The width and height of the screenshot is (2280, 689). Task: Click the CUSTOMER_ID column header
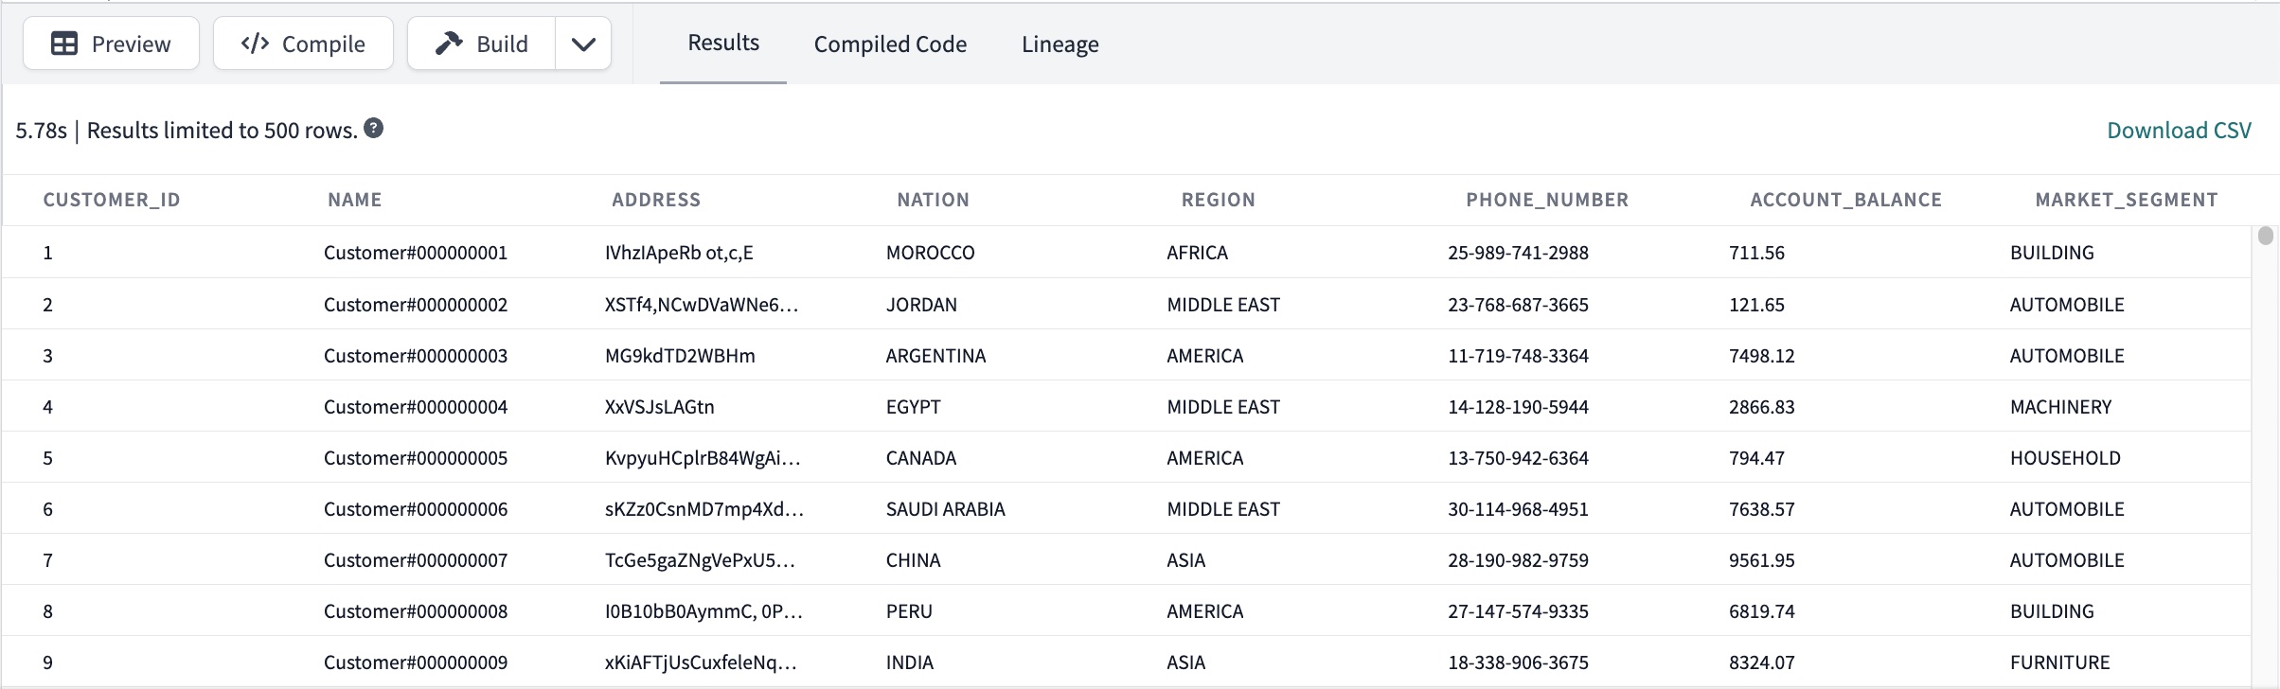coord(114,199)
